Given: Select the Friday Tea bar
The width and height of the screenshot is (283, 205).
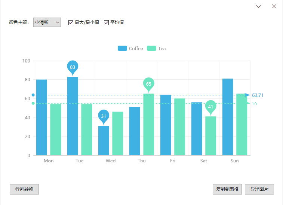Looking at the screenshot, I should 179,127.
